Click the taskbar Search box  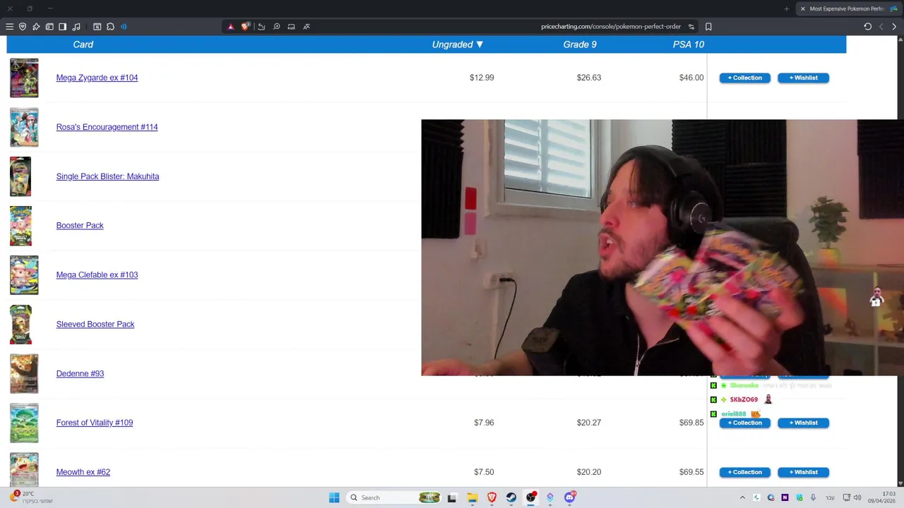click(x=394, y=497)
